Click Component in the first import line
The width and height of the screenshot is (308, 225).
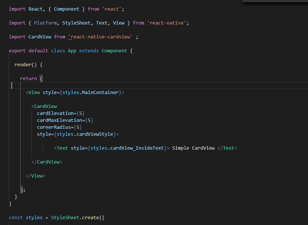pyautogui.click(x=66, y=9)
